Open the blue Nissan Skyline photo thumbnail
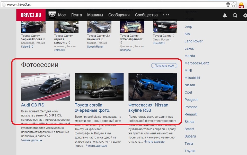 click(x=153, y=87)
